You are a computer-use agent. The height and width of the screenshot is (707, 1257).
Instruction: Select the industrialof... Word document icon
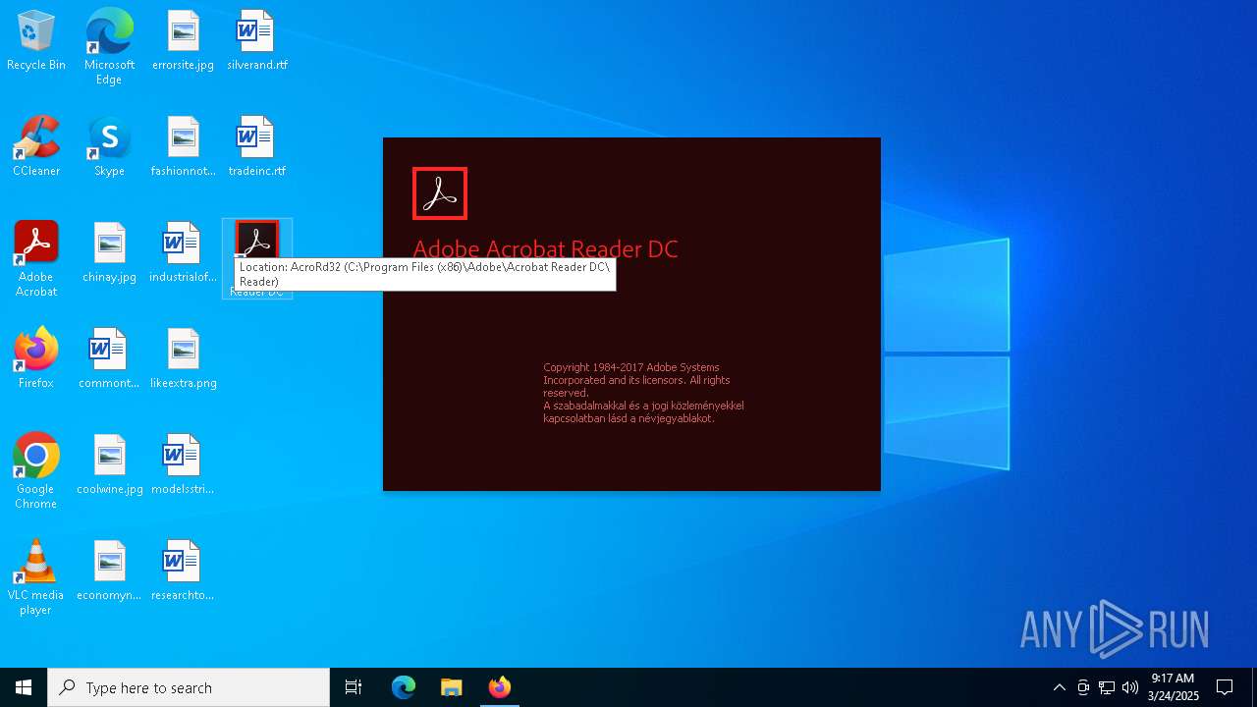click(x=183, y=253)
